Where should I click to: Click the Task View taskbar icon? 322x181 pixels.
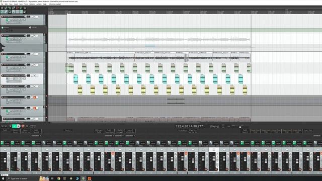(52, 178)
